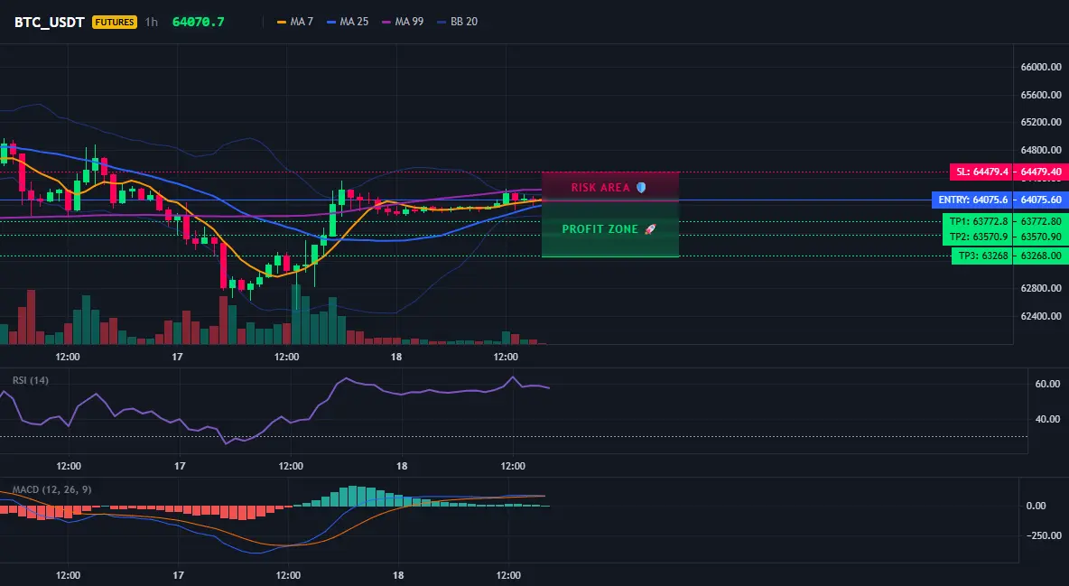Click the TP2: 63570.9 green label
1069x586 pixels.
click(978, 236)
